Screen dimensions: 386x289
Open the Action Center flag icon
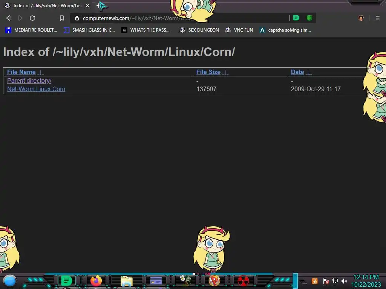coord(326,281)
